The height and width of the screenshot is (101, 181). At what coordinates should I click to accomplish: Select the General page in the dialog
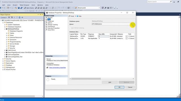coord(50,18)
